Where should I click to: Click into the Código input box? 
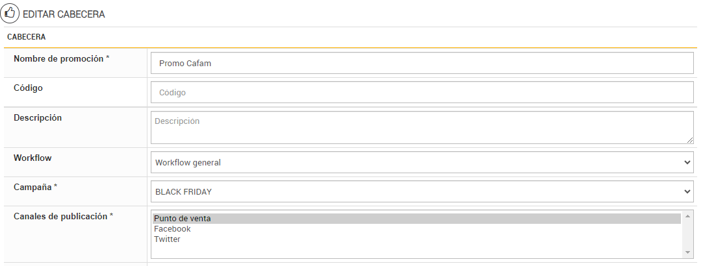tap(422, 92)
